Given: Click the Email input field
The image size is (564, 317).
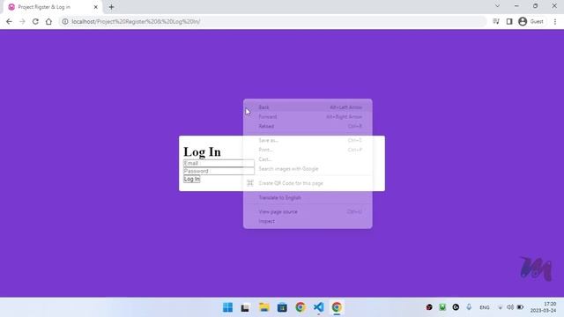Looking at the screenshot, I should point(219,163).
